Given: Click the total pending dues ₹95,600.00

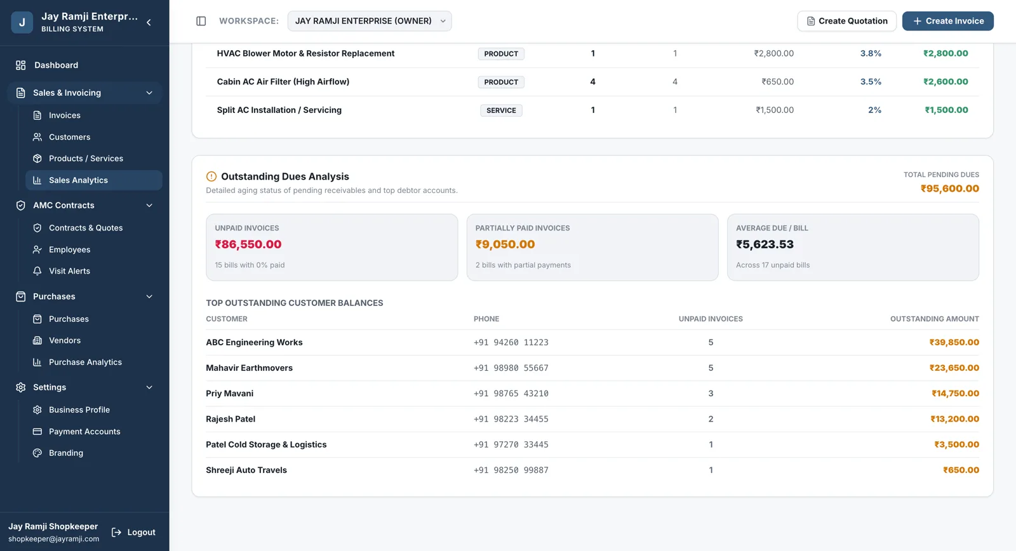Looking at the screenshot, I should click(950, 189).
